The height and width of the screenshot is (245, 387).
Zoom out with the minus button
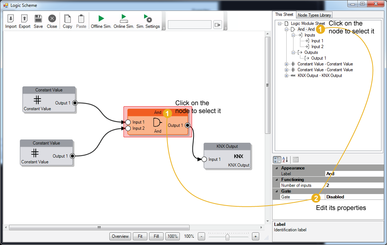click(x=201, y=237)
